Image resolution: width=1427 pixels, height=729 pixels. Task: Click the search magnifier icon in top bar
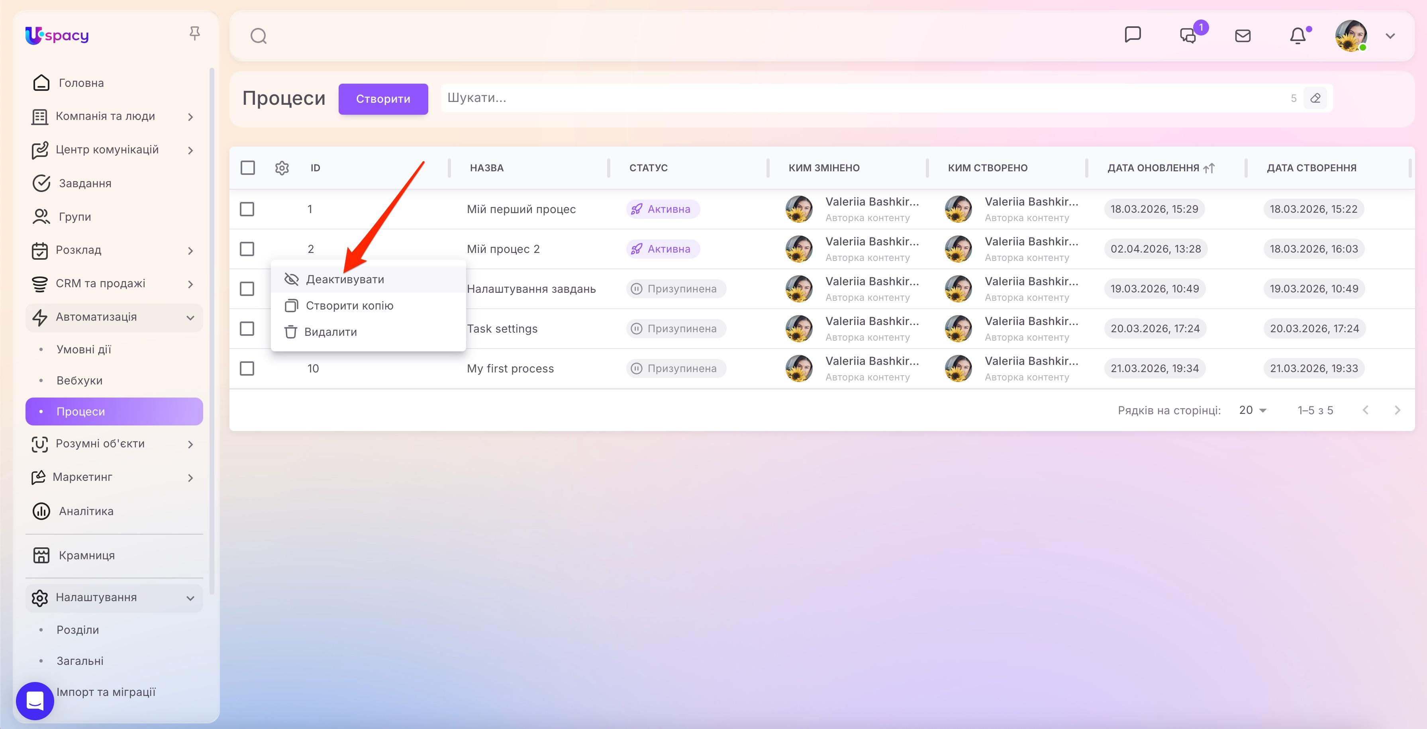coord(259,35)
